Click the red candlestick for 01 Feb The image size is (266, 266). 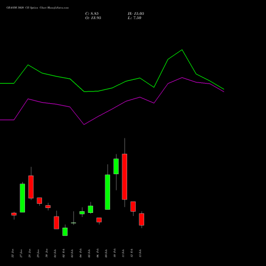point(56,222)
